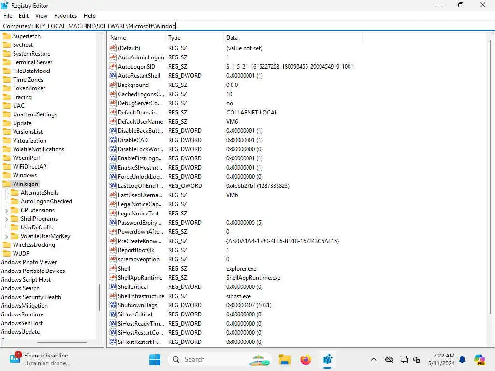
Task: Click the Registry Editor taskbar icon
Action: point(327,359)
